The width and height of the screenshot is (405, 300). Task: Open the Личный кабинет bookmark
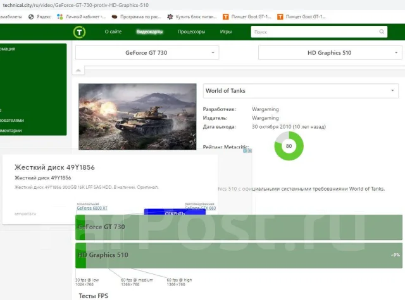(82, 17)
